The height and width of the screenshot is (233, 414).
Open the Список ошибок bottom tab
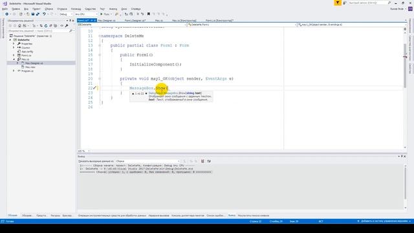(215, 216)
